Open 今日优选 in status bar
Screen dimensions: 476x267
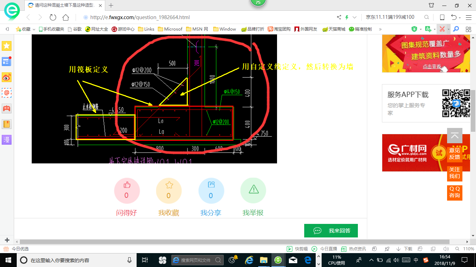(16, 249)
